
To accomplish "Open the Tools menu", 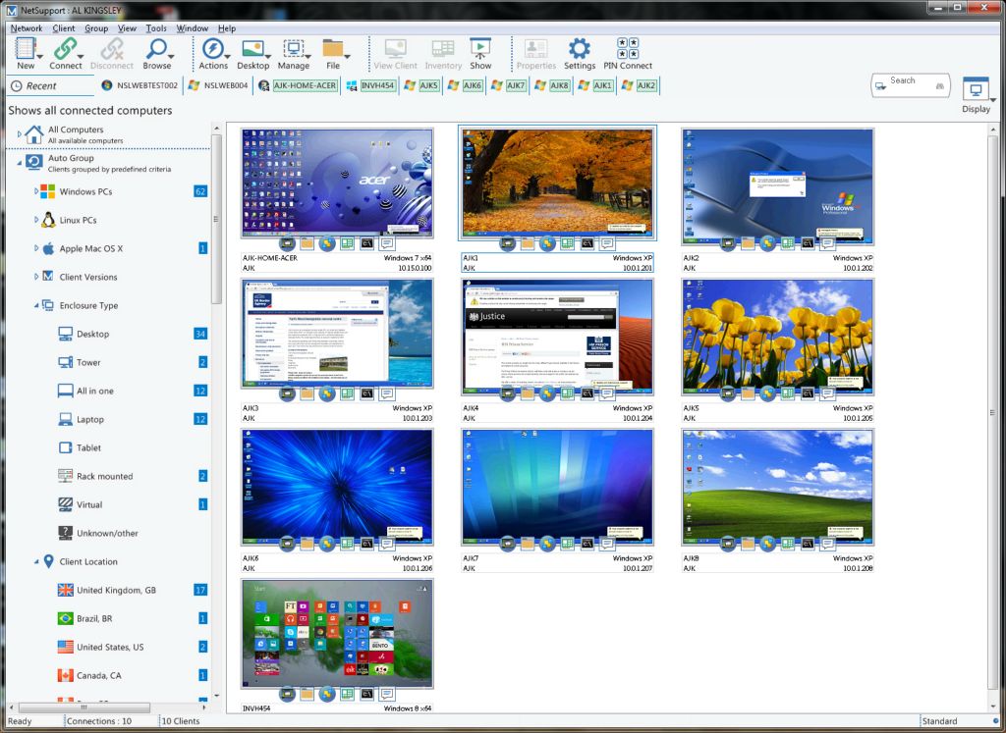I will pyautogui.click(x=156, y=28).
